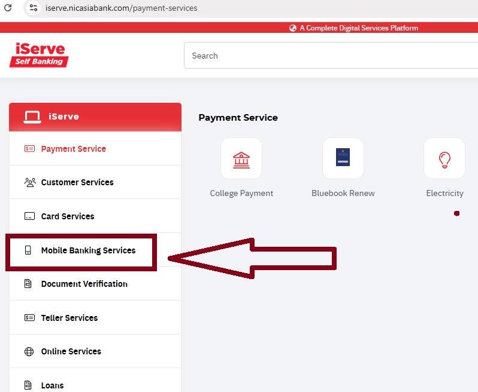
Task: Click the site information icon beside URL
Action: (34, 8)
